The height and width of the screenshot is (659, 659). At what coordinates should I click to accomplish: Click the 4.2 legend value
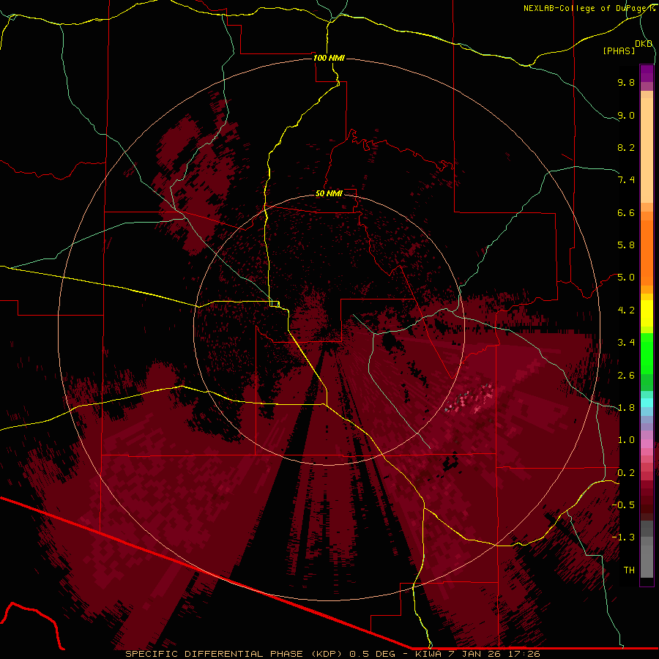click(x=626, y=310)
